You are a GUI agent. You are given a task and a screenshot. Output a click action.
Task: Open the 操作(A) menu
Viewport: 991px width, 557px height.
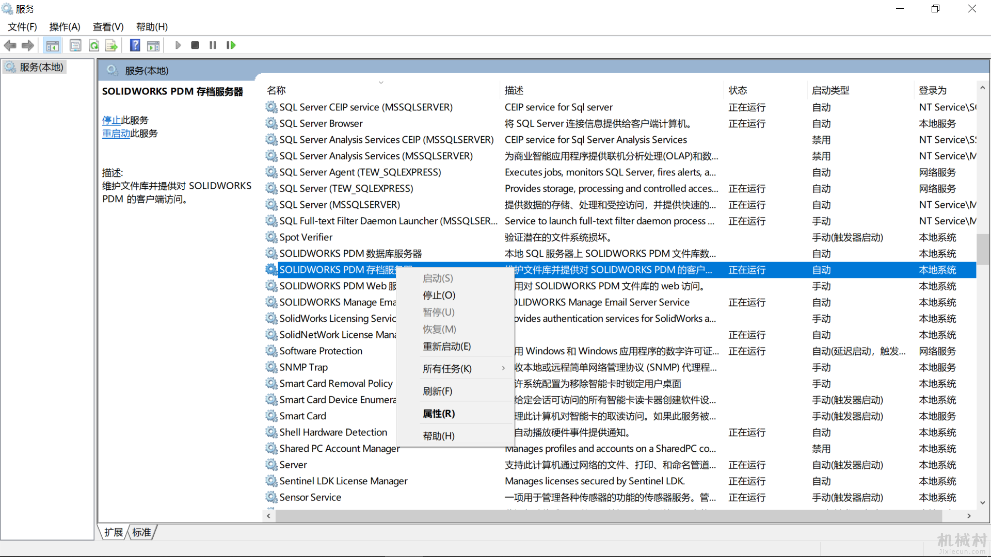coord(65,27)
